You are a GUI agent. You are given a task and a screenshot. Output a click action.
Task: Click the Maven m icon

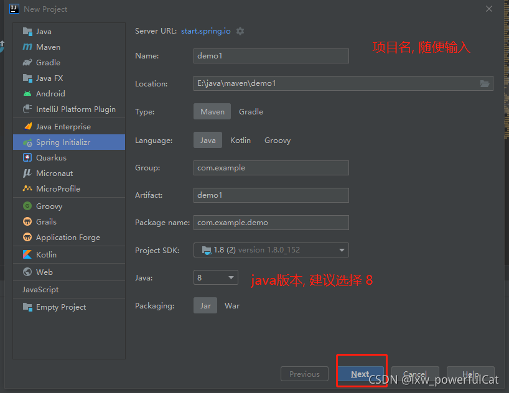pyautogui.click(x=27, y=47)
